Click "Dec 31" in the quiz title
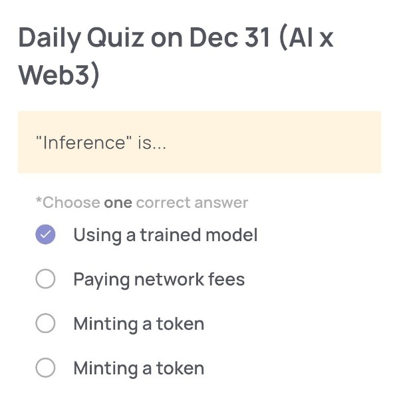399x405 pixels. pos(229,39)
